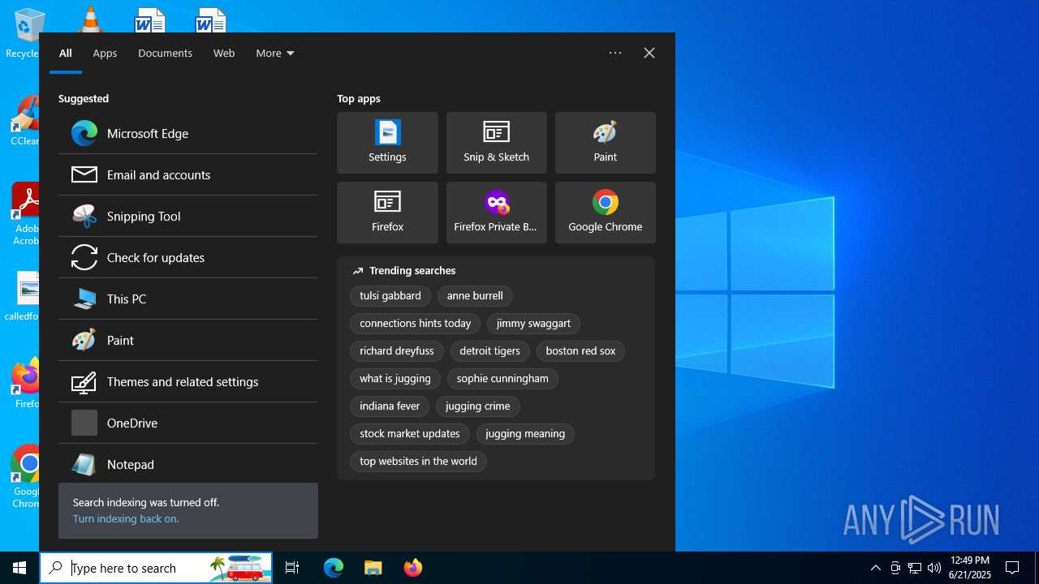1039x584 pixels.
Task: Open Firefox tile in Top apps
Action: click(x=387, y=213)
